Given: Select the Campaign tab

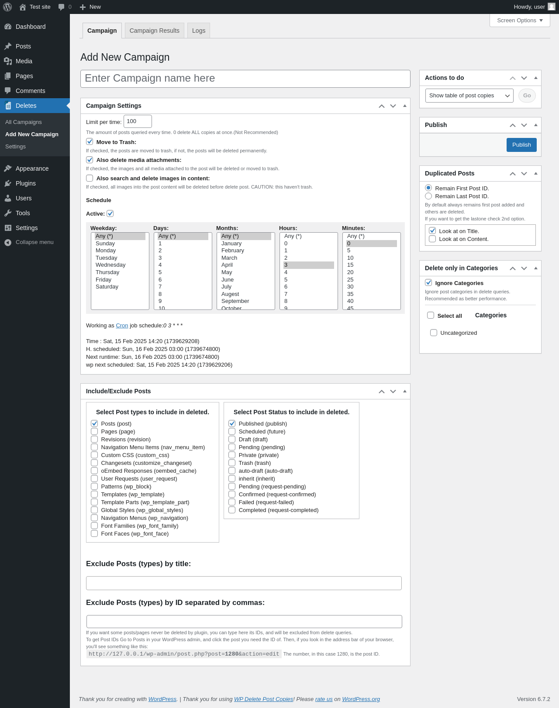Looking at the screenshot, I should tap(102, 31).
